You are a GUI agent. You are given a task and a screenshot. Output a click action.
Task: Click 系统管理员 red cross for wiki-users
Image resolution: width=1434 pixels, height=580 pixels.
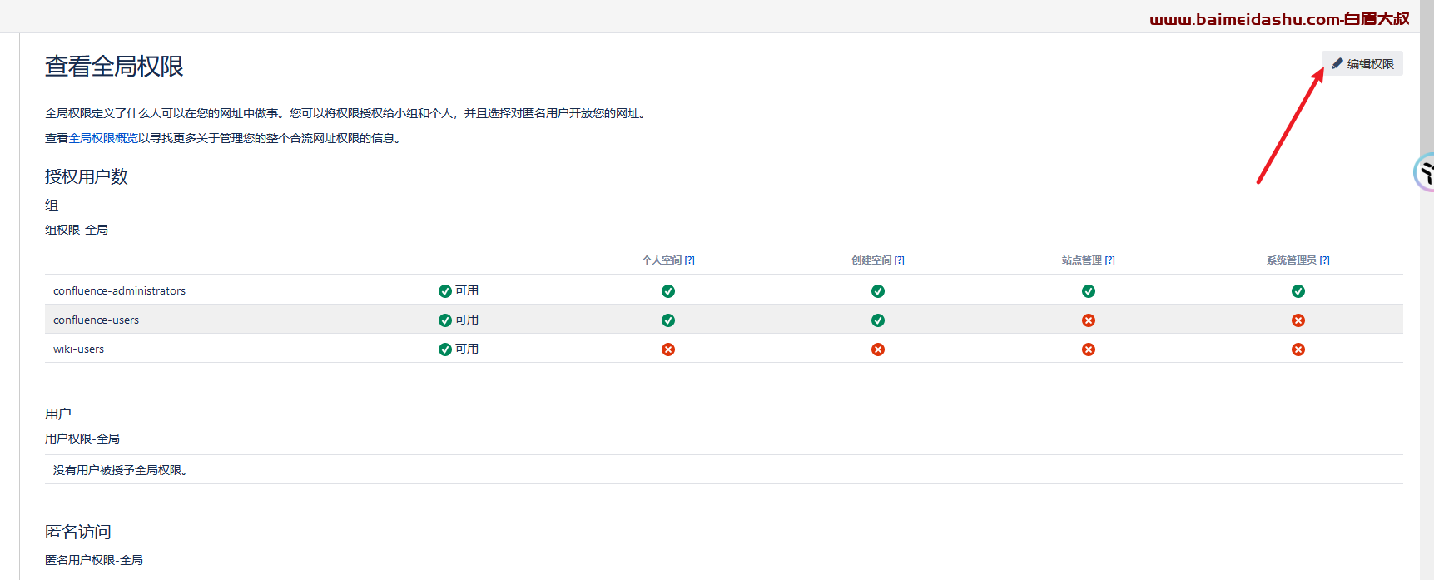point(1298,349)
